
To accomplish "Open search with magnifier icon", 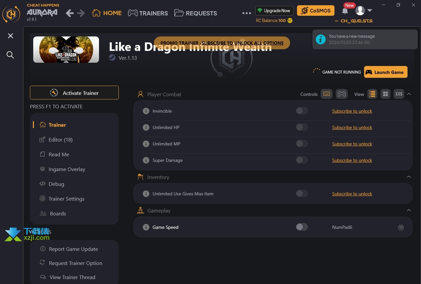I will pyautogui.click(x=10, y=55).
